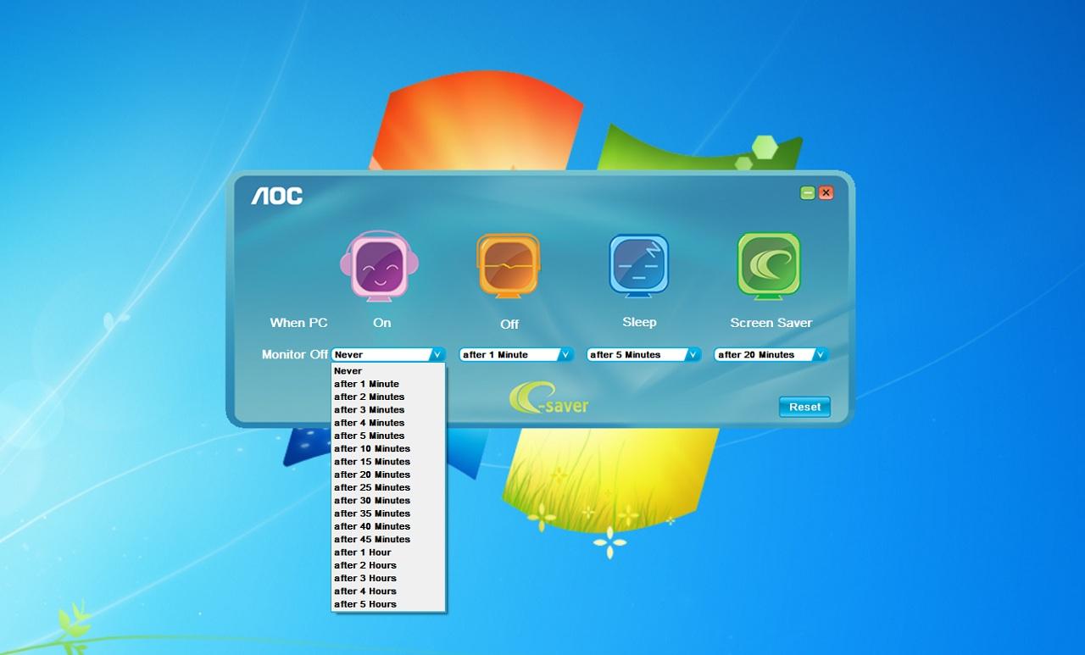
Task: Click the 'Monitor Off' label
Action: 295,354
